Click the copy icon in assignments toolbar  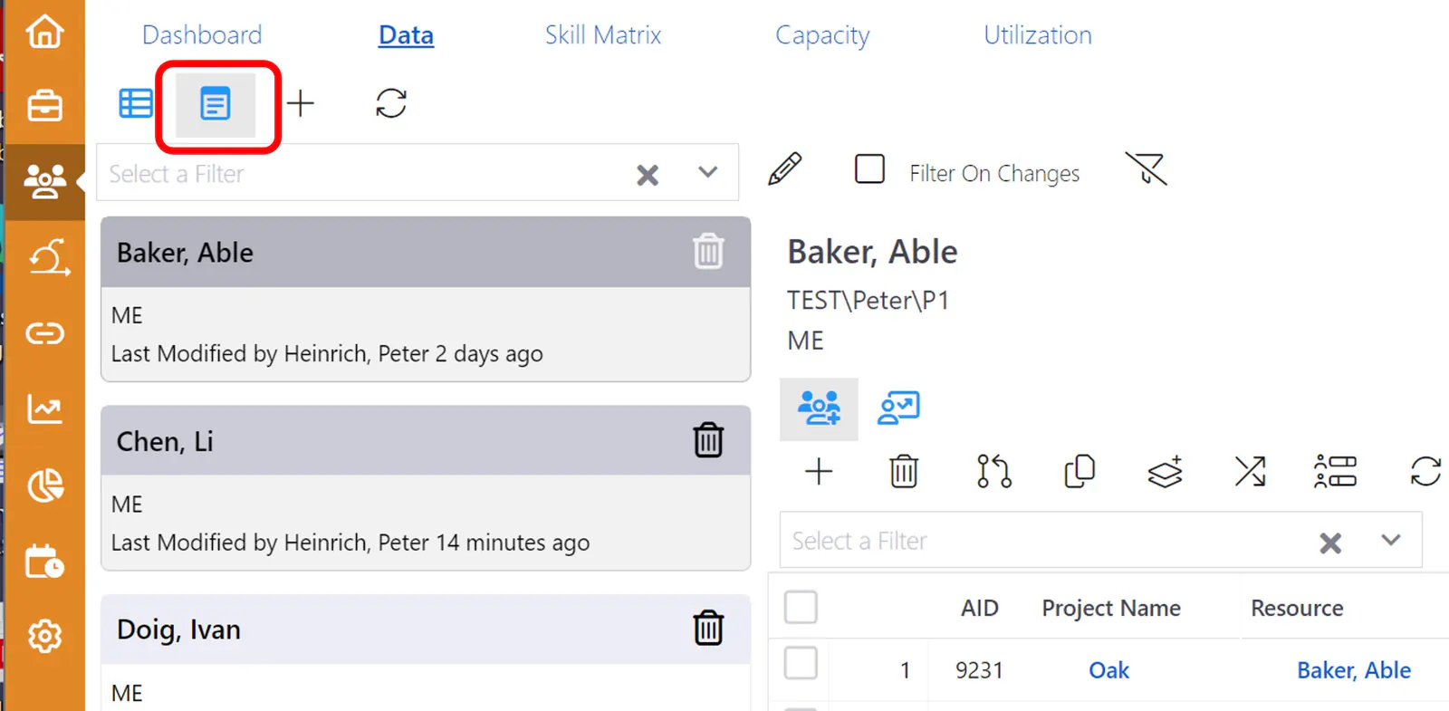point(1080,472)
